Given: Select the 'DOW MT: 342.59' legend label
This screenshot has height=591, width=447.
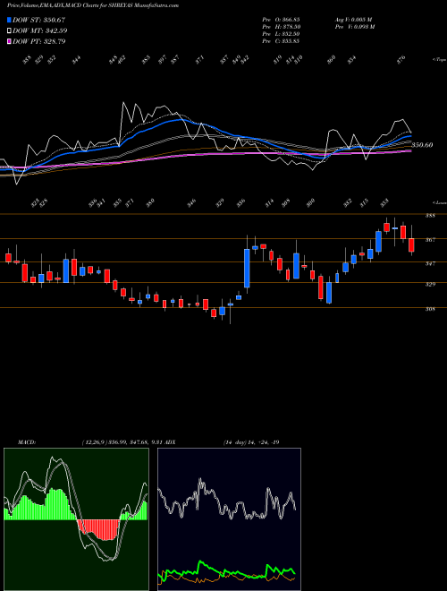Looking at the screenshot, I should [40, 30].
